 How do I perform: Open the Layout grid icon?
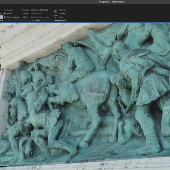pyautogui.click(x=55, y=12)
